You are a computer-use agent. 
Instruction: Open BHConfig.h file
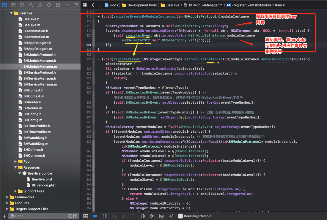(x=32, y=114)
